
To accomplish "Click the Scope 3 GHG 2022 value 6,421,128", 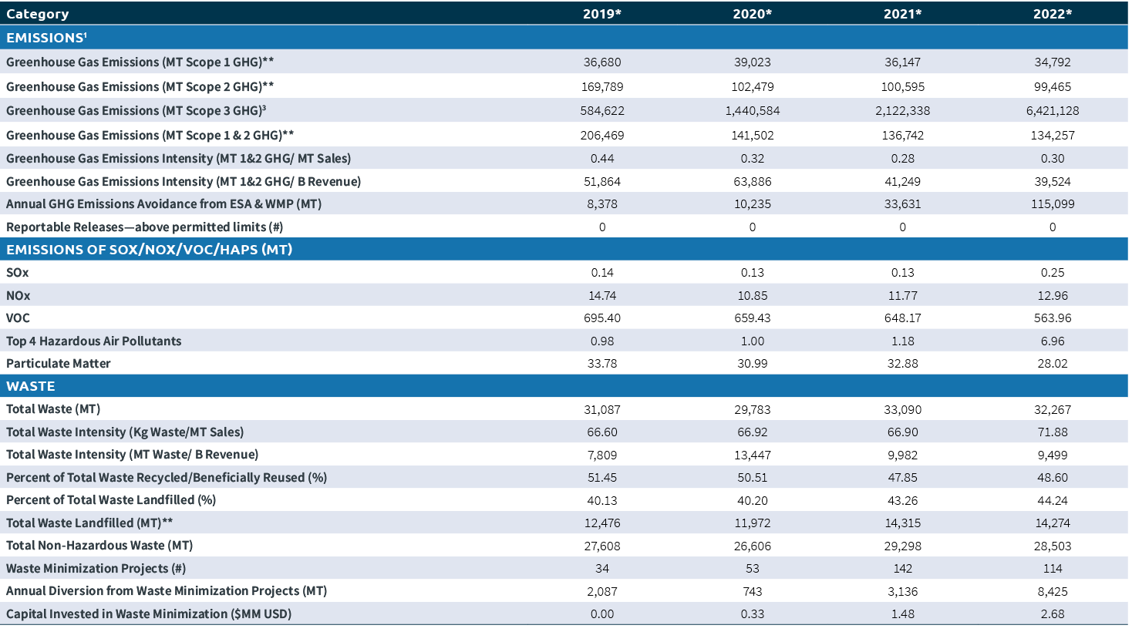I will click(x=1052, y=111).
